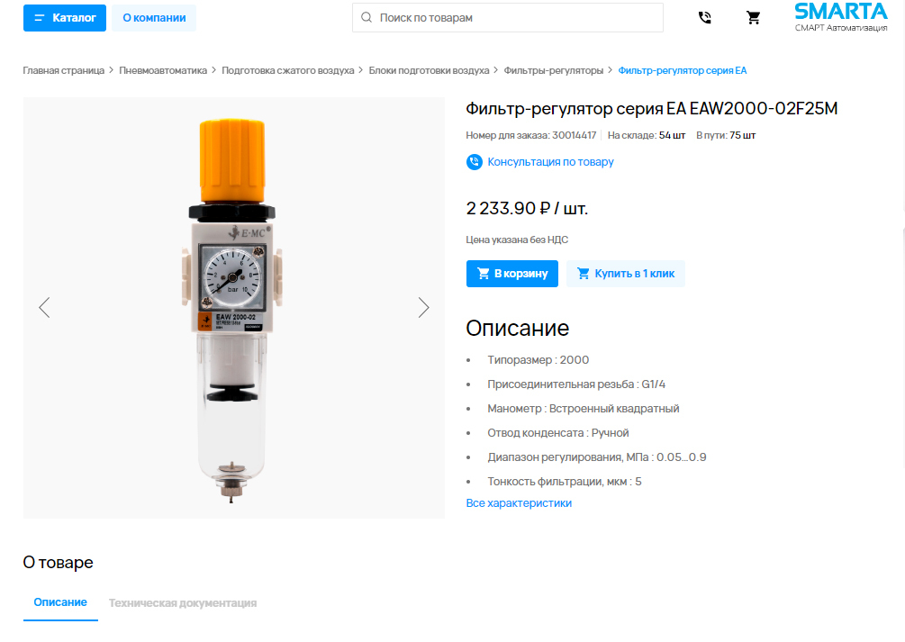Screen dimensions: 905x642
Task: Go to Главная страница breadcrumb
Action: [x=64, y=70]
